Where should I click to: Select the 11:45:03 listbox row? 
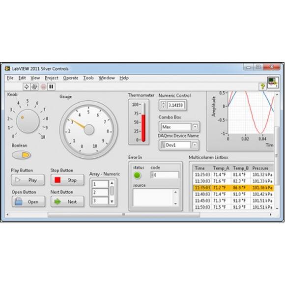(x=233, y=200)
